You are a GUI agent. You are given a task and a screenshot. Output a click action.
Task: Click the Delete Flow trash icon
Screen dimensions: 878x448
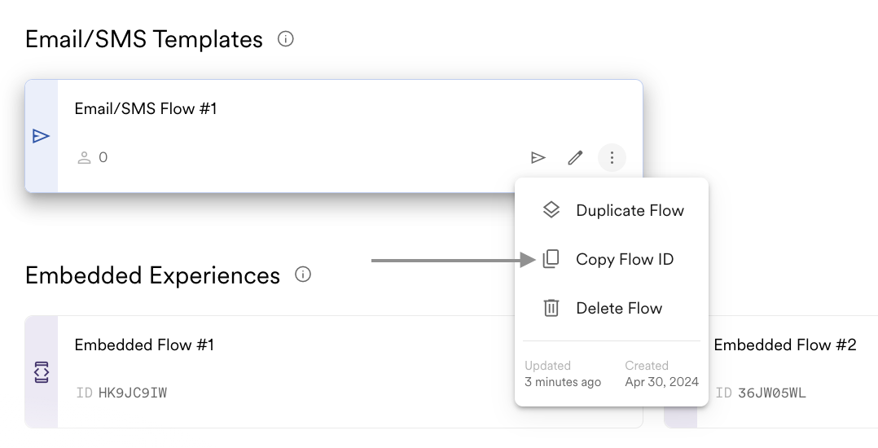tap(551, 308)
